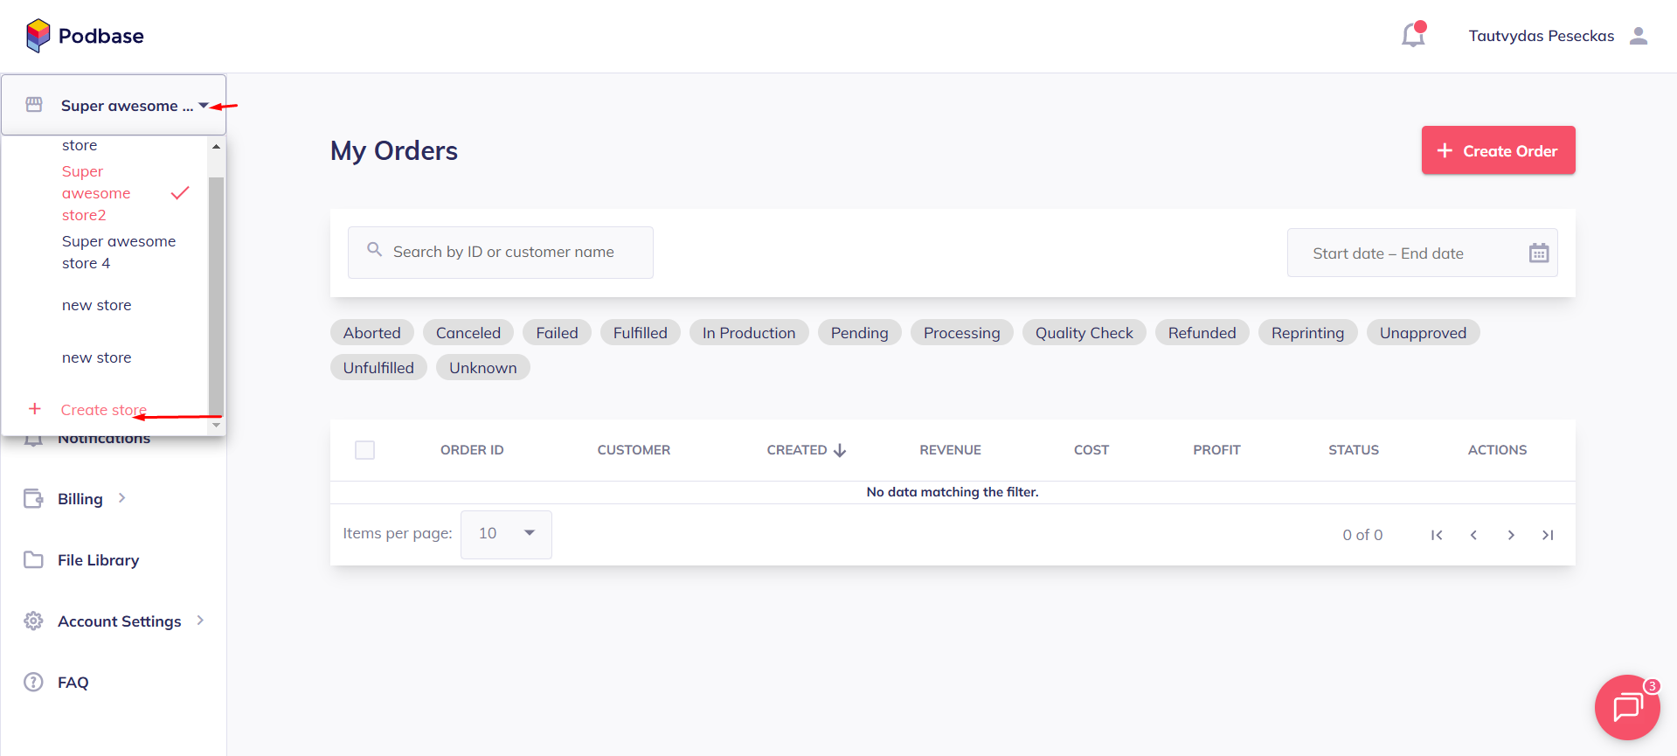Toggle the Fulfilled status filter
The image size is (1677, 756).
(640, 333)
